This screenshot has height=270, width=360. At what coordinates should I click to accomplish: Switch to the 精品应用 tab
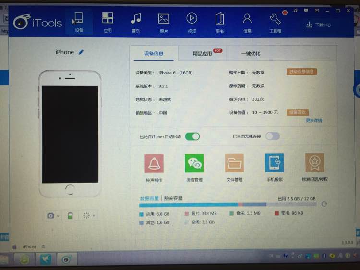(x=202, y=53)
